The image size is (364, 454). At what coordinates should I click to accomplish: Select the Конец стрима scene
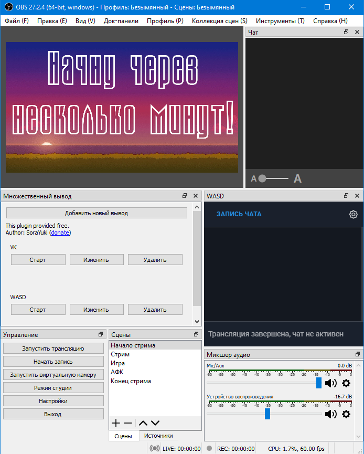(155, 381)
